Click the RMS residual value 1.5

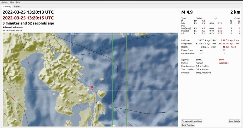point(201,53)
